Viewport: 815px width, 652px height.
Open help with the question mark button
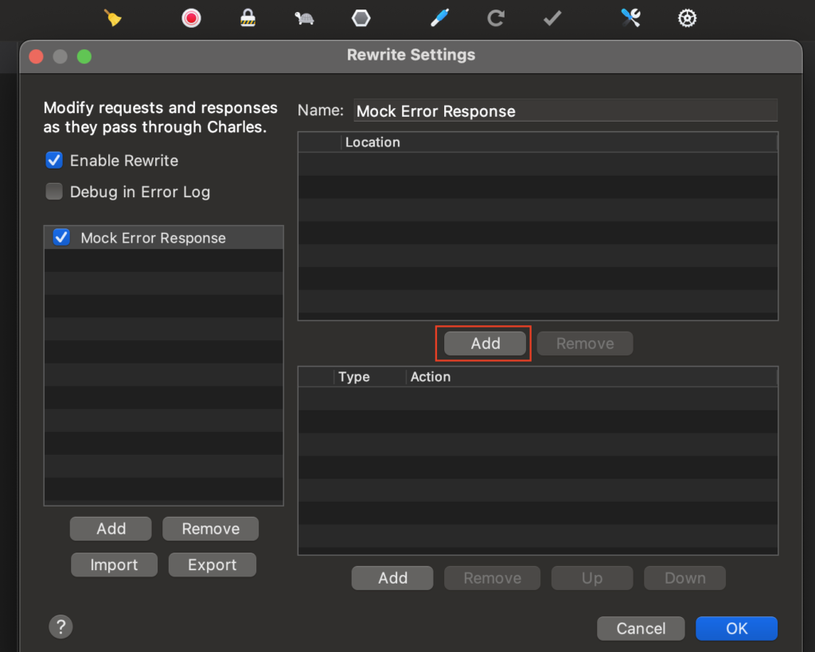pyautogui.click(x=61, y=627)
